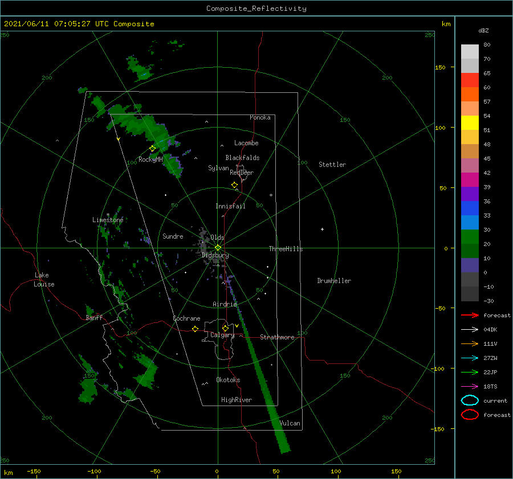Select the 80 dBZ light gray swatch
The image size is (513, 479).
coord(470,51)
